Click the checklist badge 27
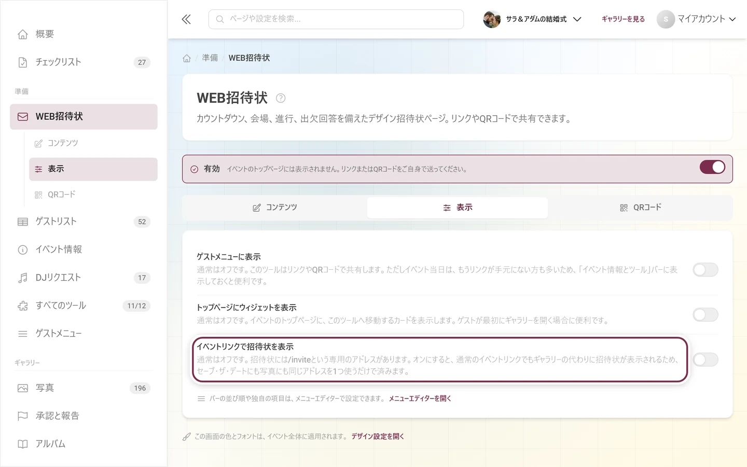Image resolution: width=747 pixels, height=467 pixels. (142, 62)
